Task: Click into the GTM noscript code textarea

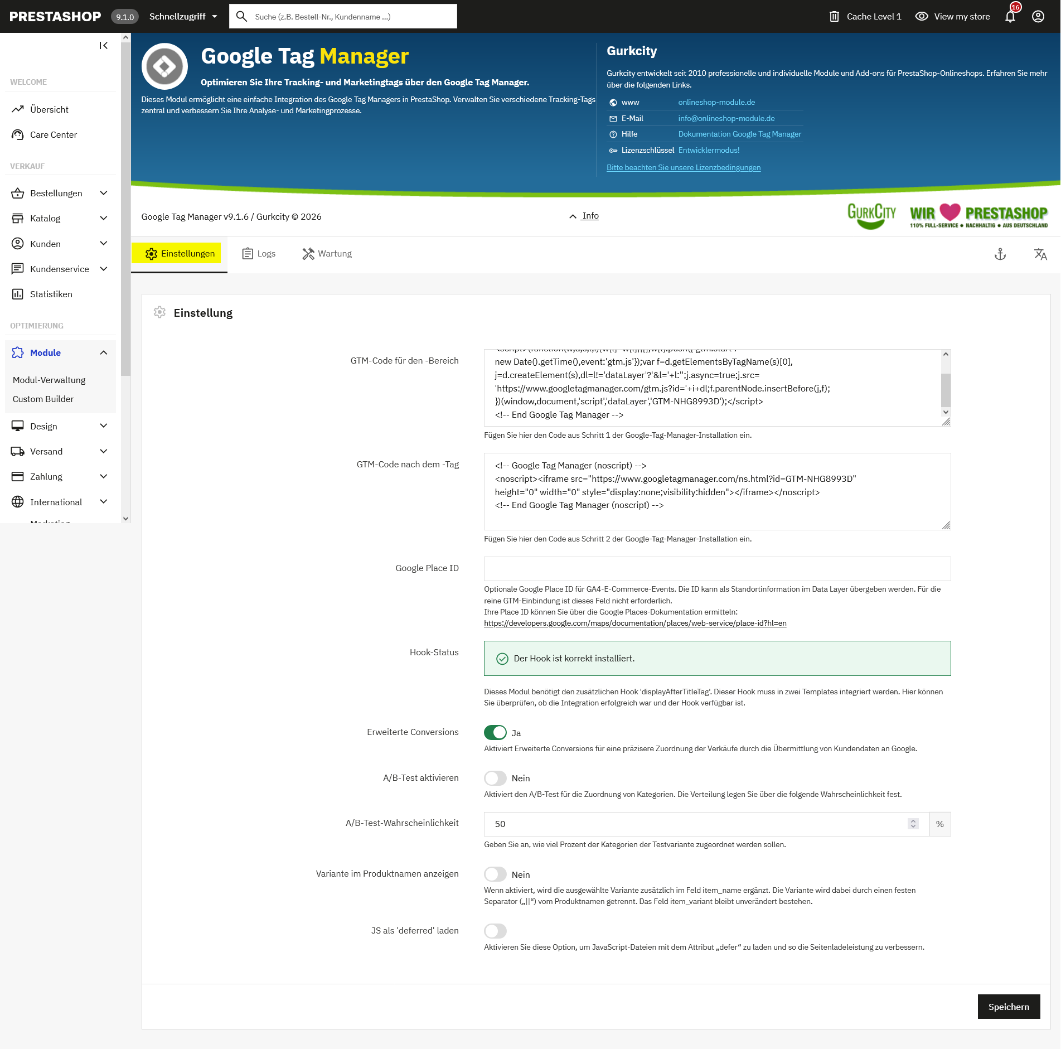Action: (717, 491)
